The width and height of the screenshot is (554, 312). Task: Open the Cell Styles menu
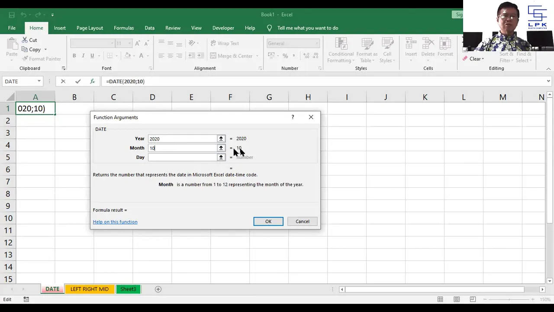tap(387, 51)
